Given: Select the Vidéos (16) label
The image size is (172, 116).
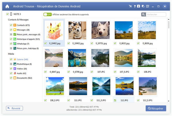Looking at the screenshot, I should tap(22, 69).
